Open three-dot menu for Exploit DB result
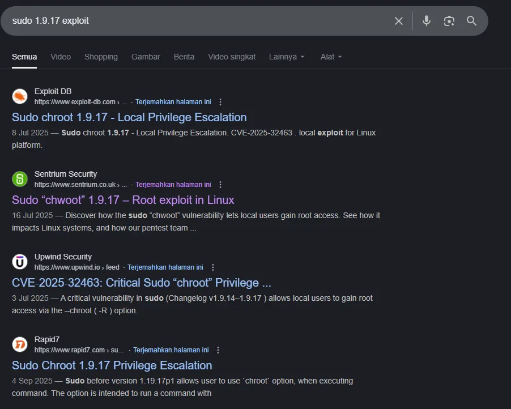Image resolution: width=511 pixels, height=409 pixels. coord(220,102)
